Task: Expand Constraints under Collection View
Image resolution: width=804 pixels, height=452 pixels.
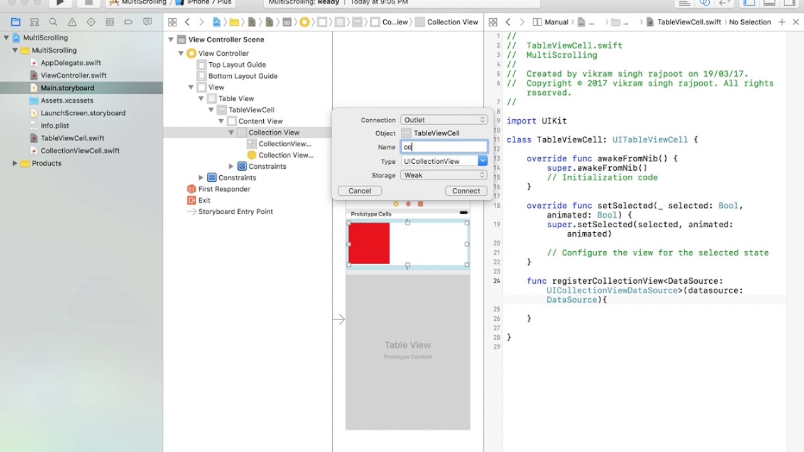Action: [x=231, y=166]
